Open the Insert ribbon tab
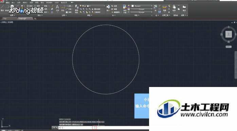The height and width of the screenshot is (131, 237). point(13,3)
